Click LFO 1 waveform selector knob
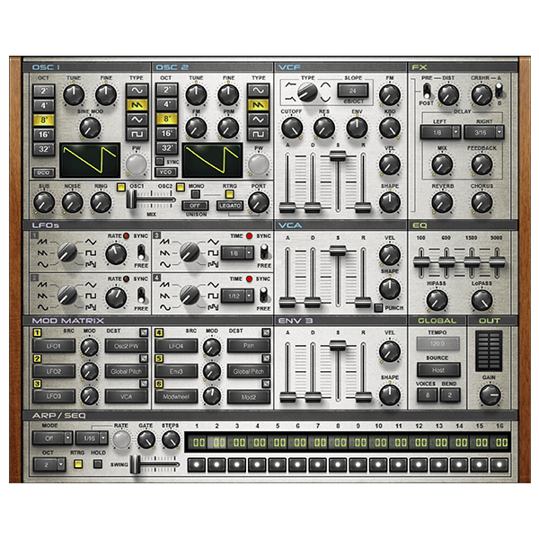 pos(67,252)
